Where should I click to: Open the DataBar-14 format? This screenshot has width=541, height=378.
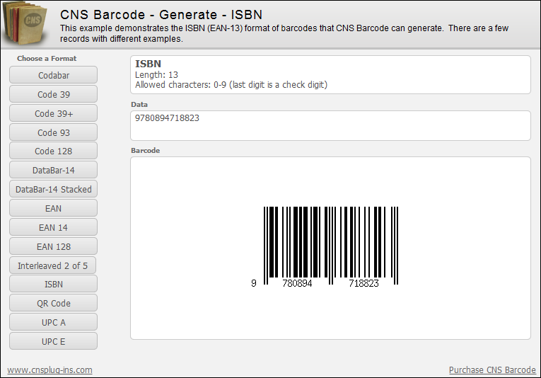pos(54,170)
